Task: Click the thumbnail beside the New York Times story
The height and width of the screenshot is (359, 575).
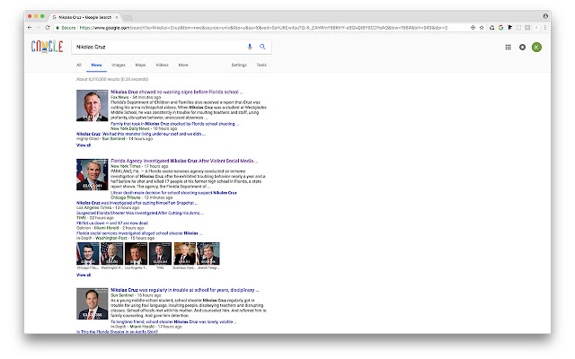Action: pos(92,174)
